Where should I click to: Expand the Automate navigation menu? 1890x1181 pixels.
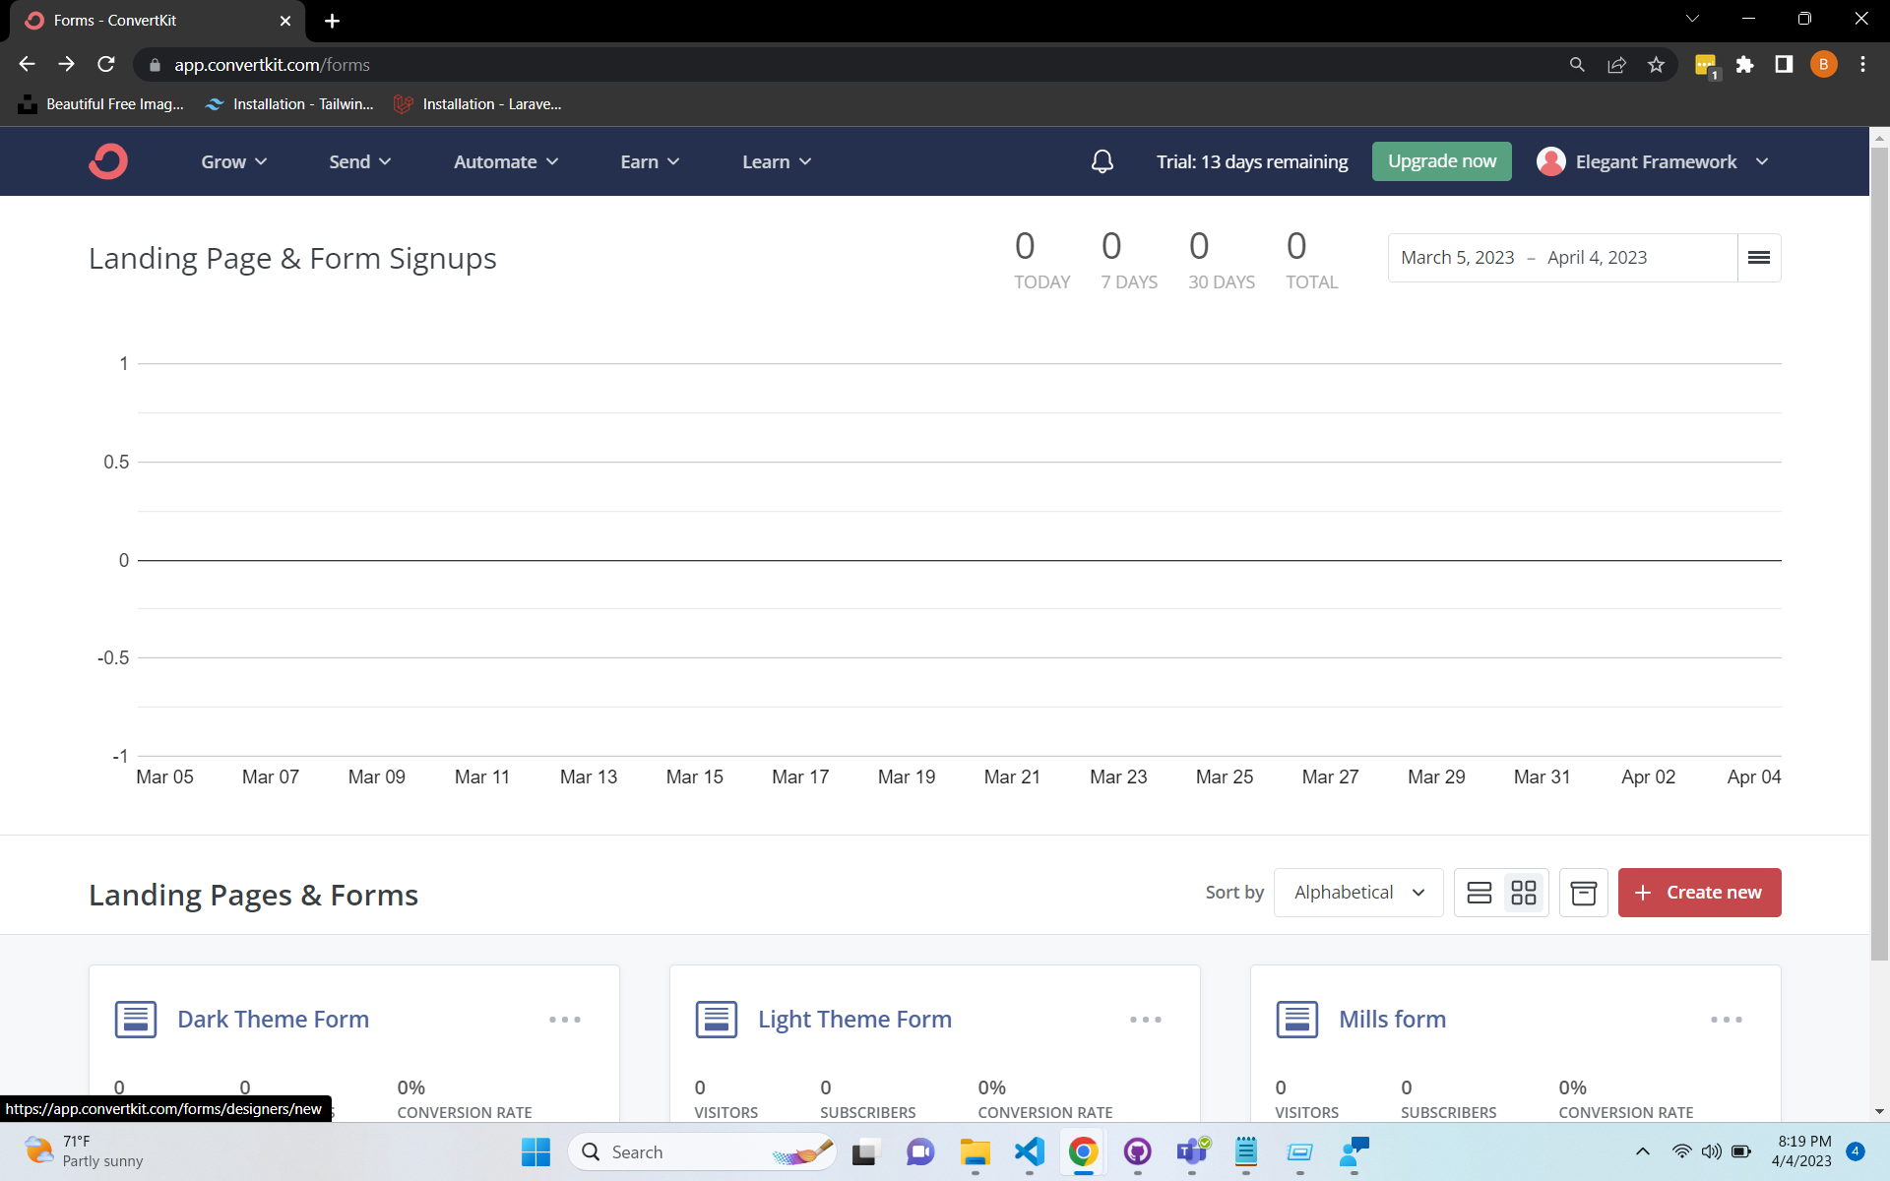click(x=505, y=161)
